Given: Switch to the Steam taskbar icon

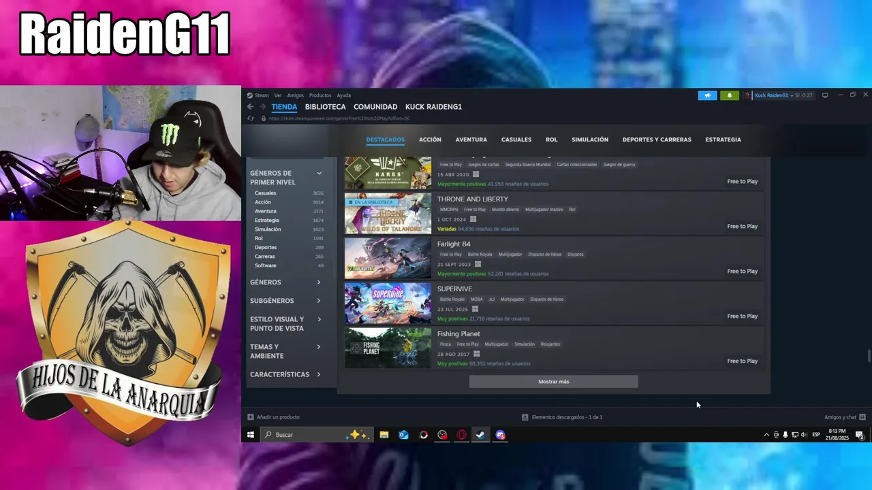Looking at the screenshot, I should coord(481,435).
